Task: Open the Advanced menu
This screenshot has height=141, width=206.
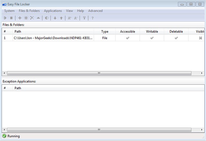Action: click(95, 11)
